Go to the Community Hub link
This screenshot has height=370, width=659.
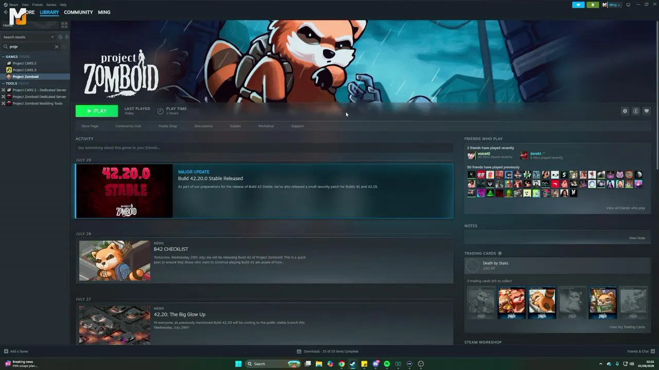128,126
